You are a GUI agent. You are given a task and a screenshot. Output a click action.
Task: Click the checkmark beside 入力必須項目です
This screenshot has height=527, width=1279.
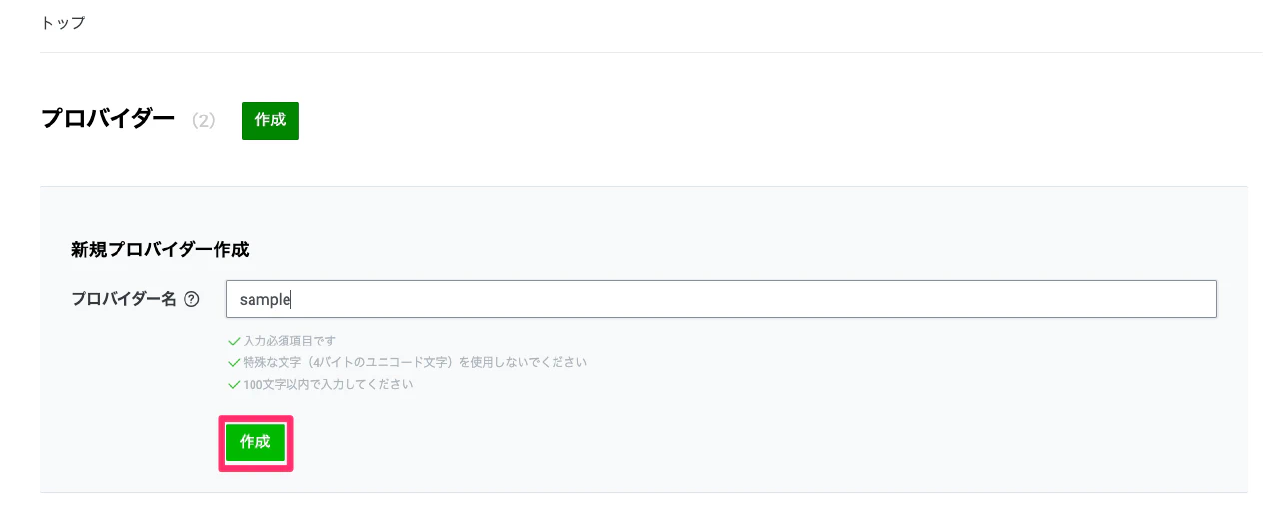[x=234, y=341]
